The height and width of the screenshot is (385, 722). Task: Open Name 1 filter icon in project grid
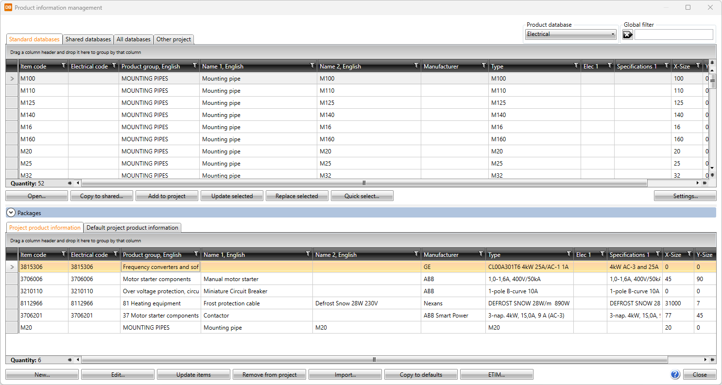tap(308, 254)
